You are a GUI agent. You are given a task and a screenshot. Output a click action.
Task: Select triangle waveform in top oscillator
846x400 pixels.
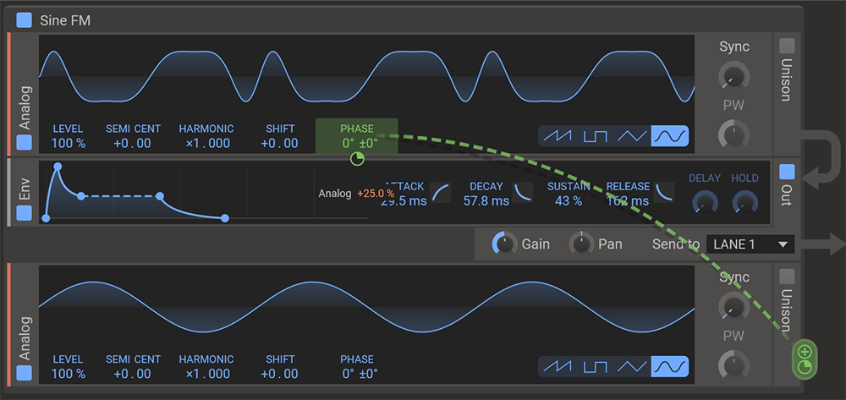tap(632, 136)
